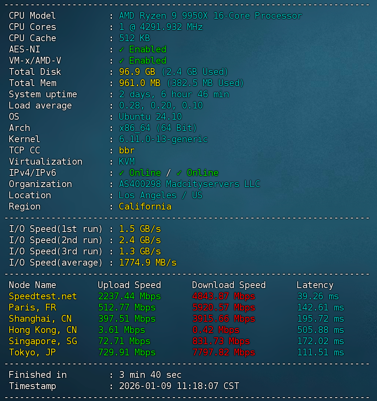Click the Tokyo, JP upload speed value

[126, 352]
